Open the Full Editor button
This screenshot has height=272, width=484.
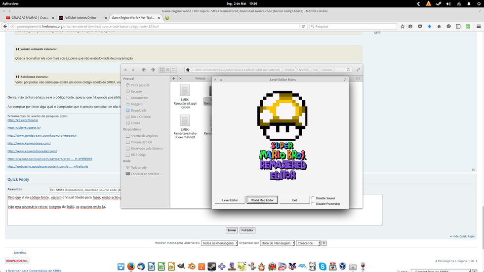click(247, 230)
